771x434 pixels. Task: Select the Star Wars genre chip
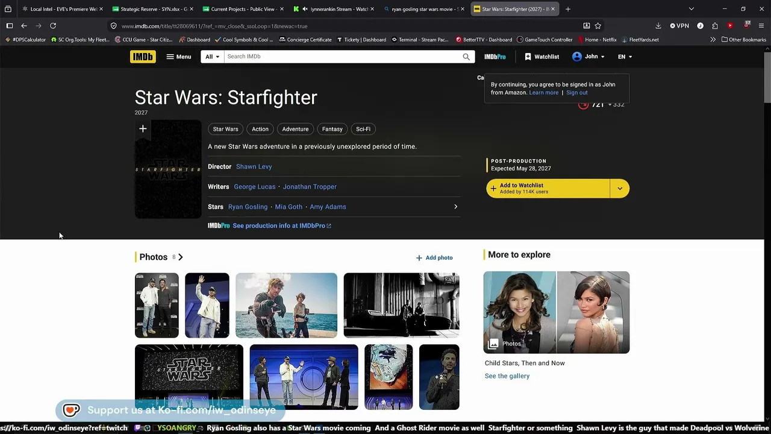click(x=225, y=129)
